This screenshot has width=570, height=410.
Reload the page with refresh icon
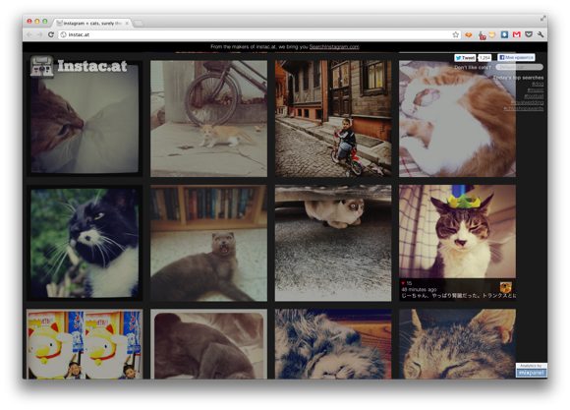(x=51, y=34)
